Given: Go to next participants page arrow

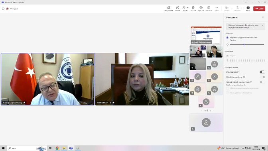Looking at the screenshot, I should pos(211,111).
